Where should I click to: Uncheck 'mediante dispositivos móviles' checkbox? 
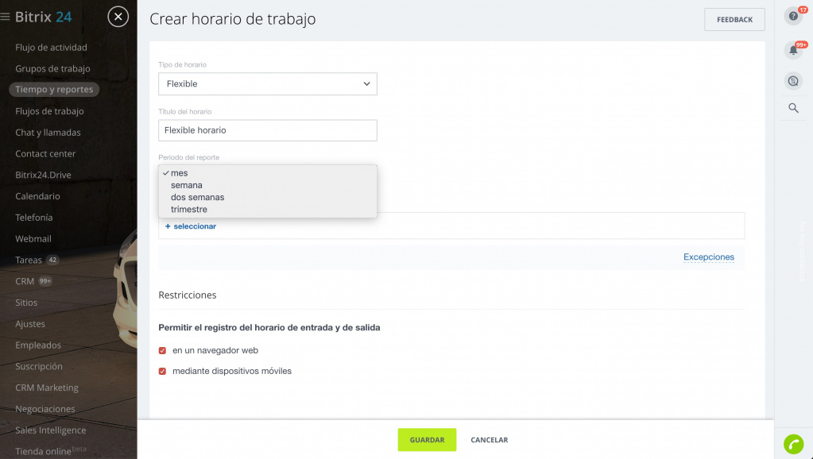162,371
